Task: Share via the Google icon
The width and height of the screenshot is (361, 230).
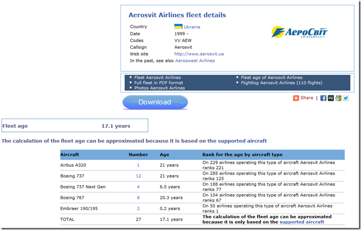Action: click(x=338, y=98)
